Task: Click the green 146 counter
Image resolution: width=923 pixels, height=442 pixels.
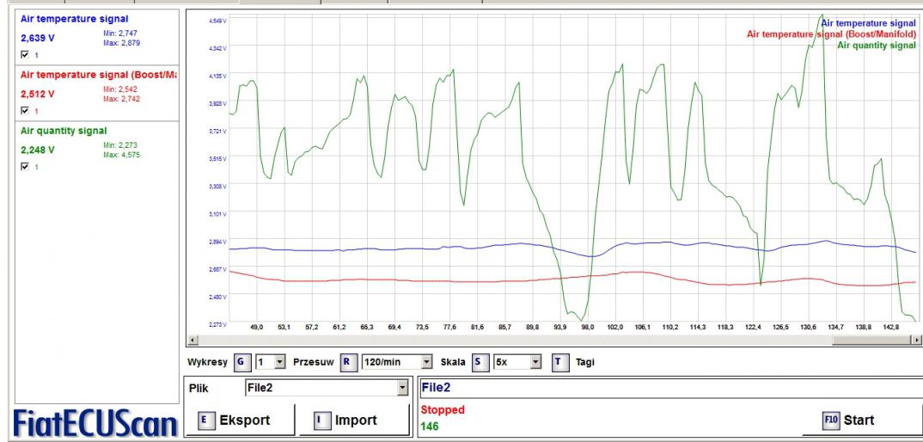Action: [430, 426]
